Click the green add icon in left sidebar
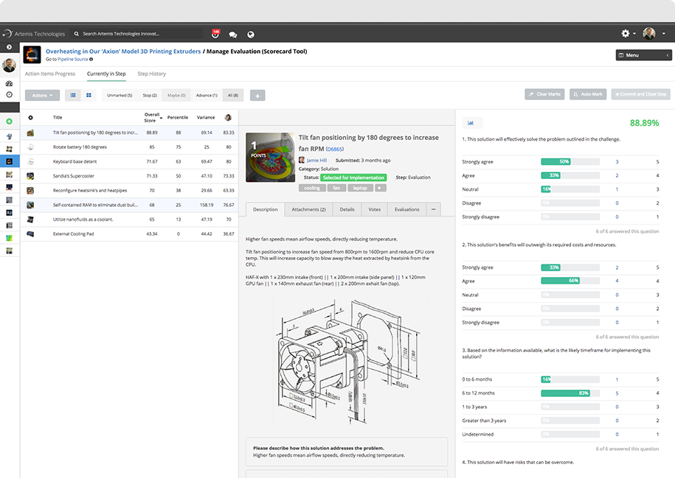This screenshot has height=478, width=675. pos(9,122)
